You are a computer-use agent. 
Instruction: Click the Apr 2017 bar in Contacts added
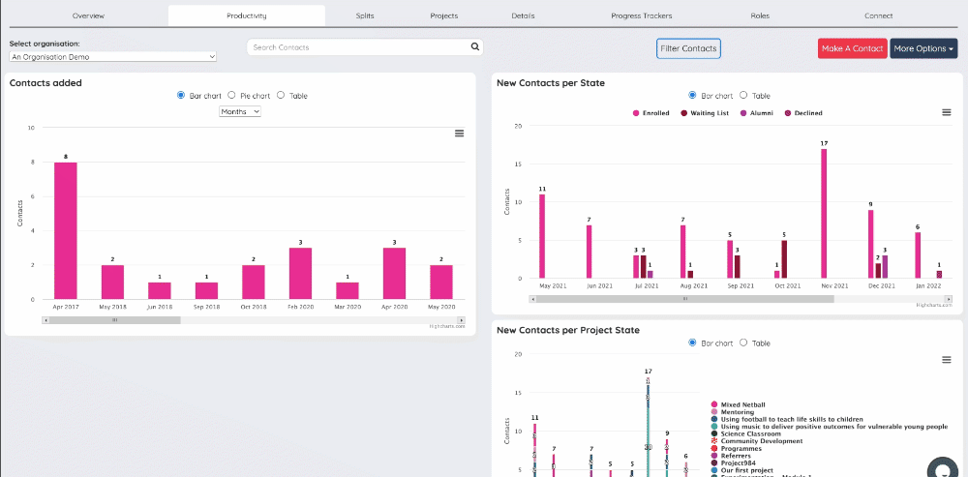point(66,231)
